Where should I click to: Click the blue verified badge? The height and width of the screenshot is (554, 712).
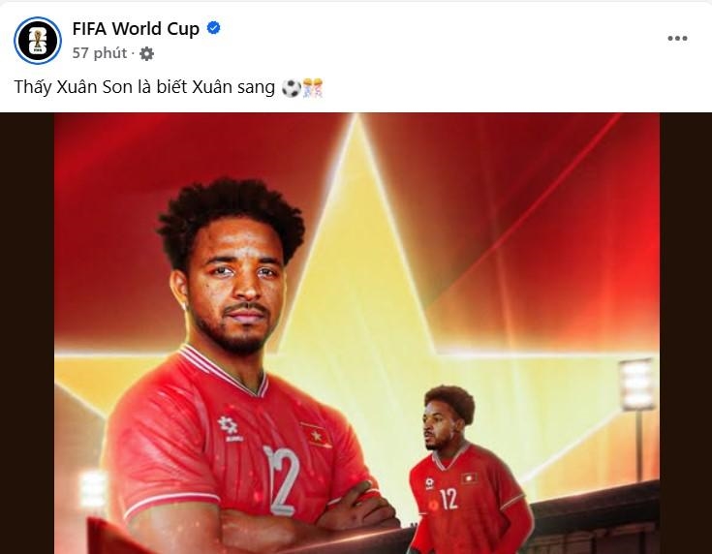[x=213, y=28]
